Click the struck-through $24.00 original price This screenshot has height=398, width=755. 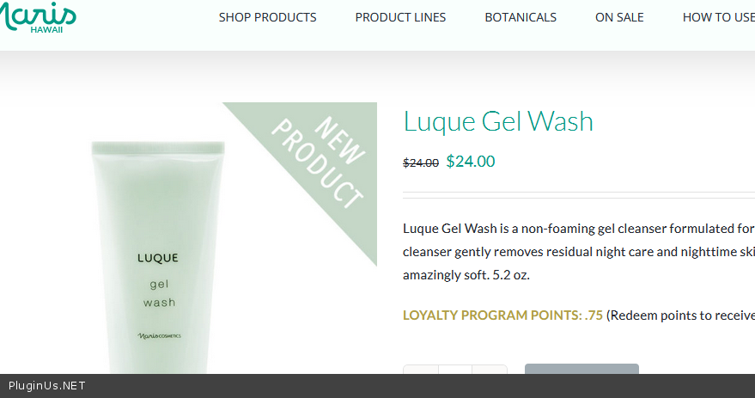[421, 162]
